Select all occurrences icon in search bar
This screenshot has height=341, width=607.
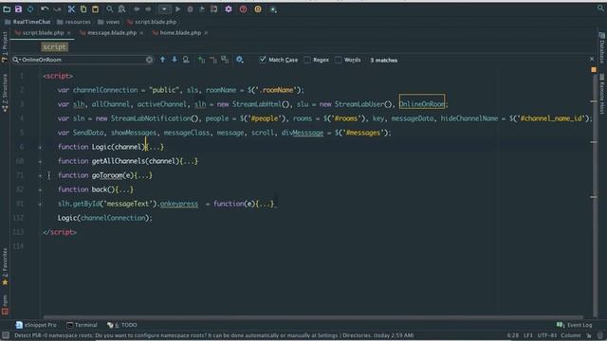click(x=225, y=60)
